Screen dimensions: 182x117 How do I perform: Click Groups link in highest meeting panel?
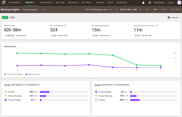[7, 85]
